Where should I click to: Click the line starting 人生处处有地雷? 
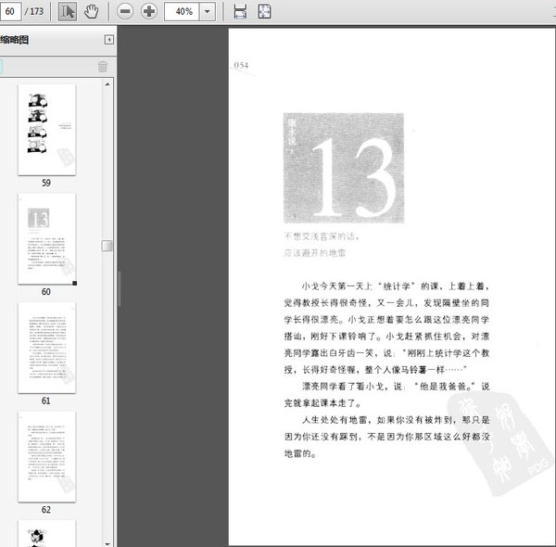(396, 420)
